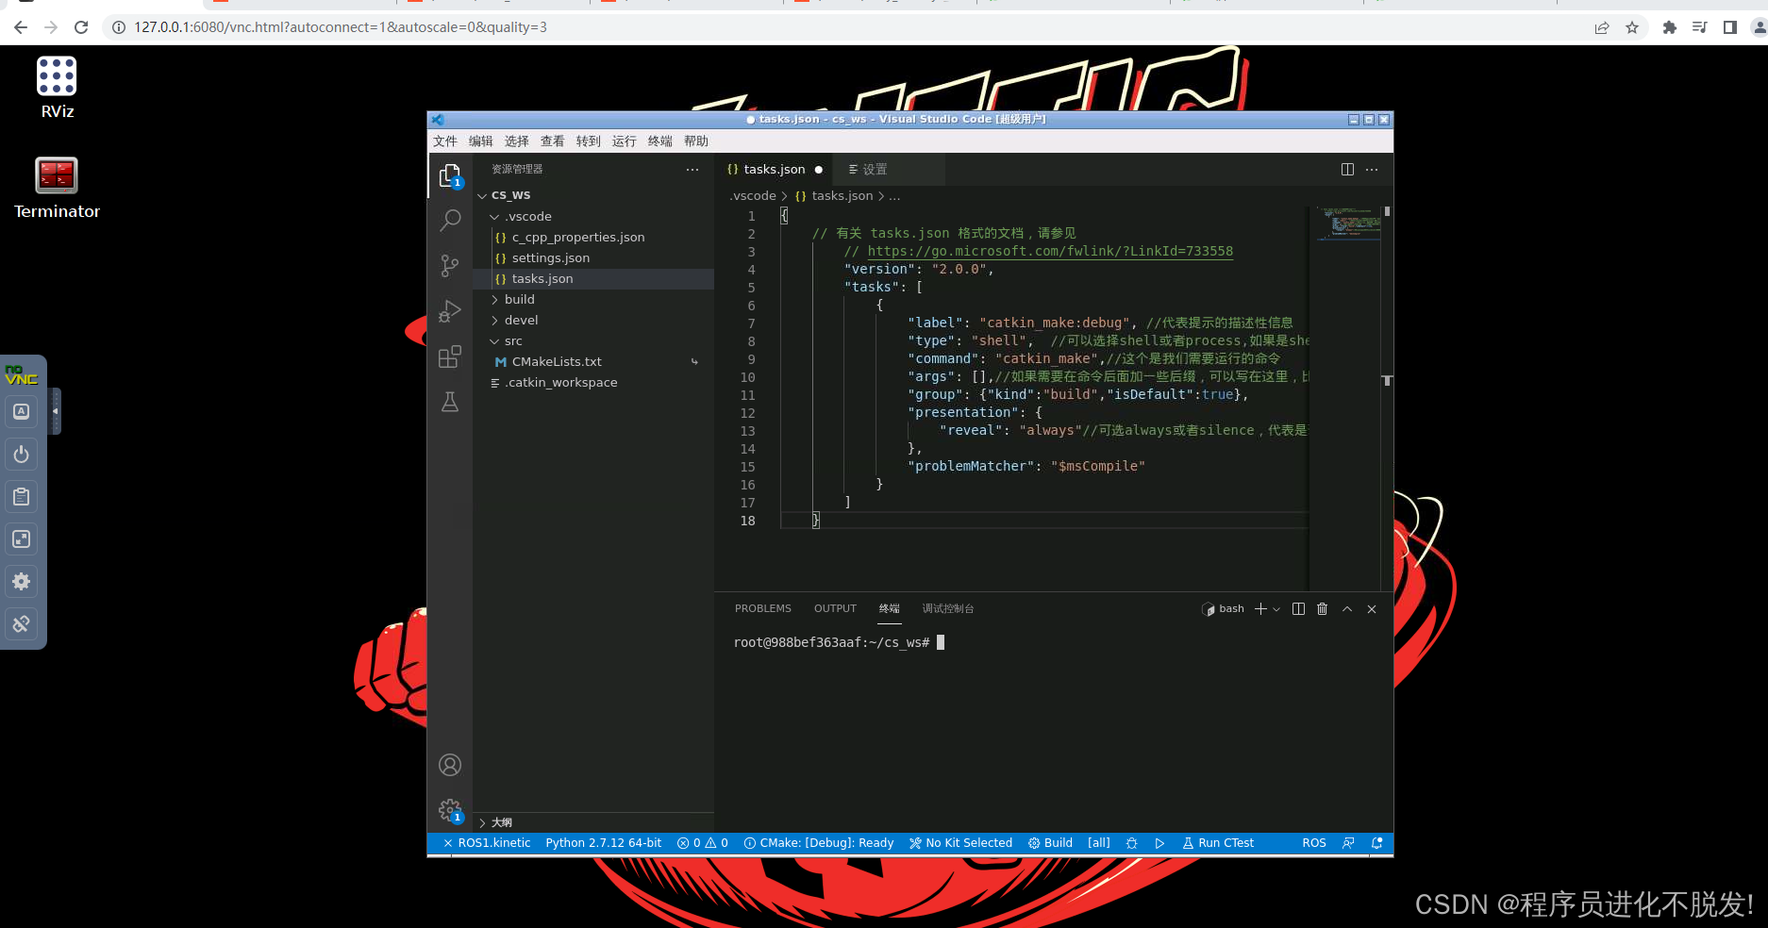Open Manage gear in activity bar
Screen dimensions: 1768x928
[x=450, y=810]
